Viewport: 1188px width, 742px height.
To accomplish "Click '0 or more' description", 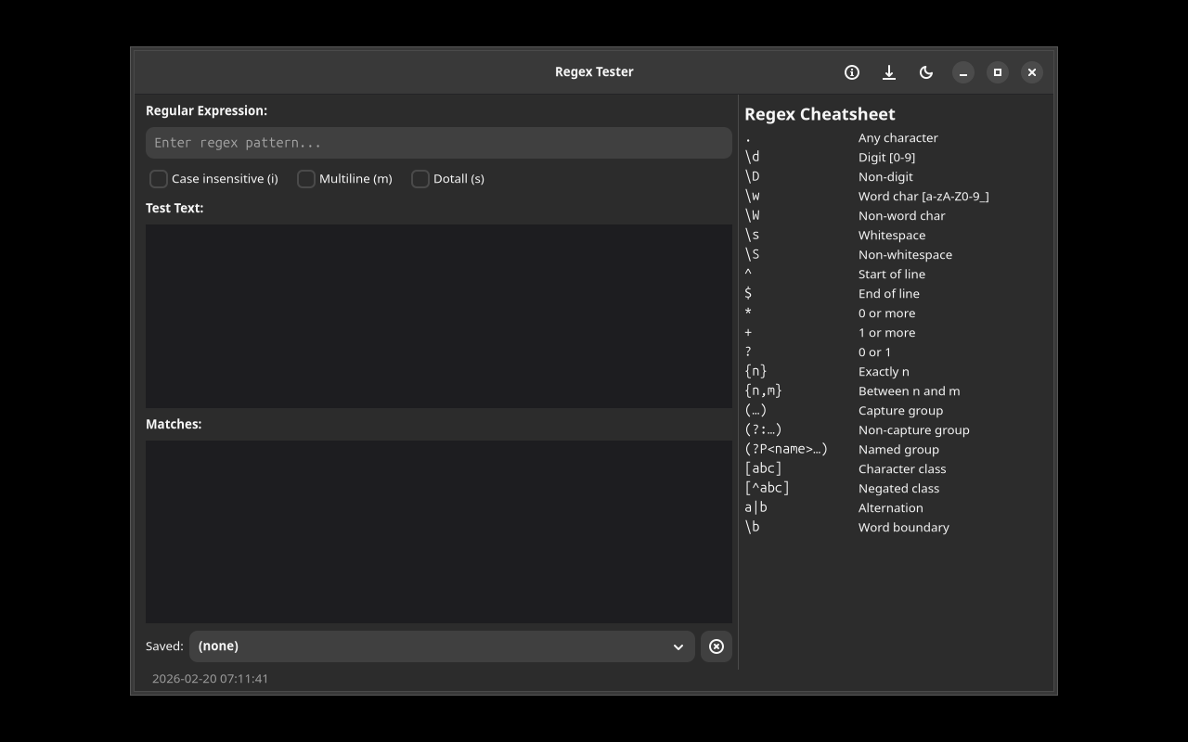I will 886,313.
